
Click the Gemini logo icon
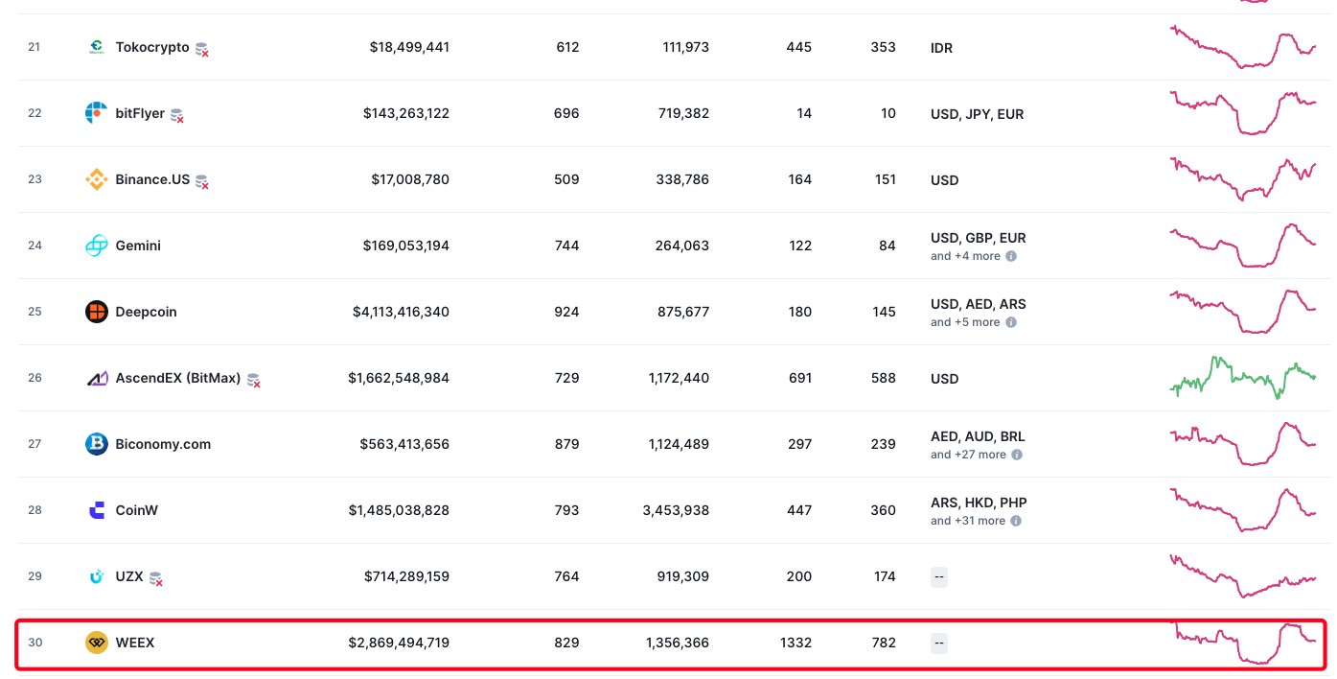click(96, 246)
